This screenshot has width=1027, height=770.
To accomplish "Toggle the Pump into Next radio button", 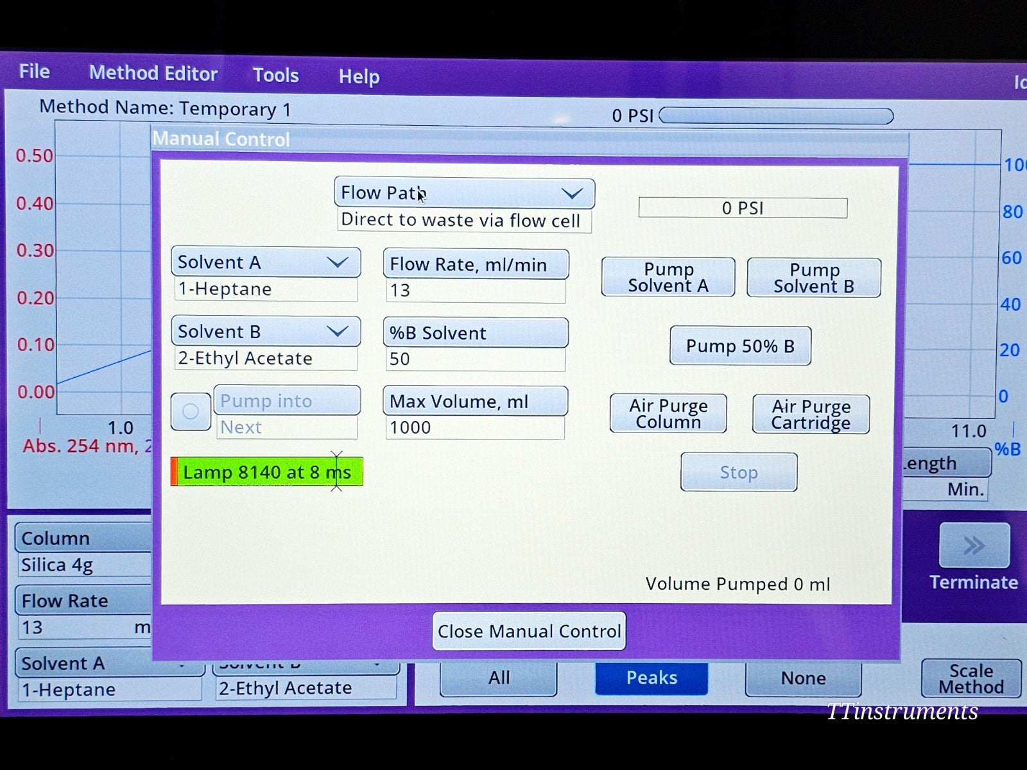I will tap(191, 411).
